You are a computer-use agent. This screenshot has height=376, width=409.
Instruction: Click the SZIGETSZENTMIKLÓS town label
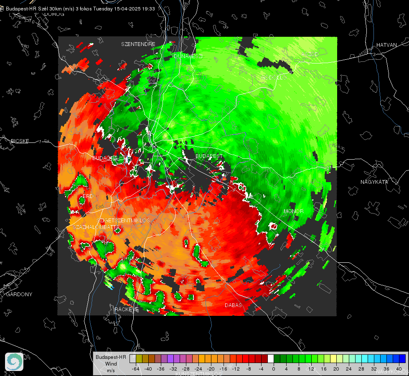pyautogui.click(x=123, y=221)
